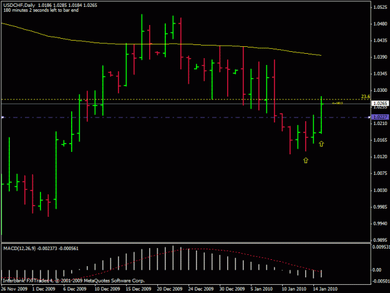
Task: Select the yellow up arrow below 14 Jan bar
Action: click(321, 144)
